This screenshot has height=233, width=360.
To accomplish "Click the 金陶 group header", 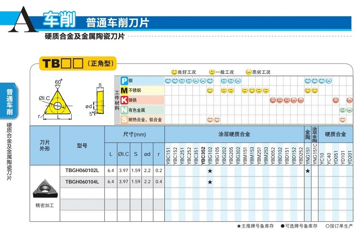I will pyautogui.click(x=308, y=135).
